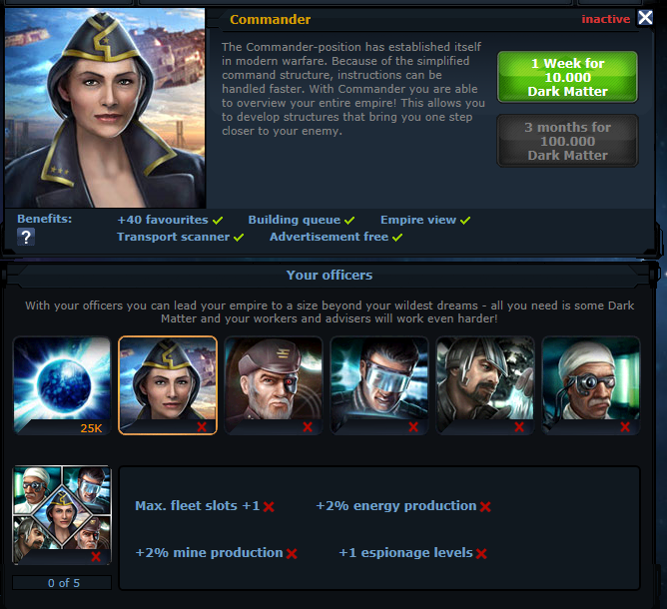Select the Dark Matter 25K orb icon
This screenshot has width=667, height=609.
pyautogui.click(x=62, y=385)
